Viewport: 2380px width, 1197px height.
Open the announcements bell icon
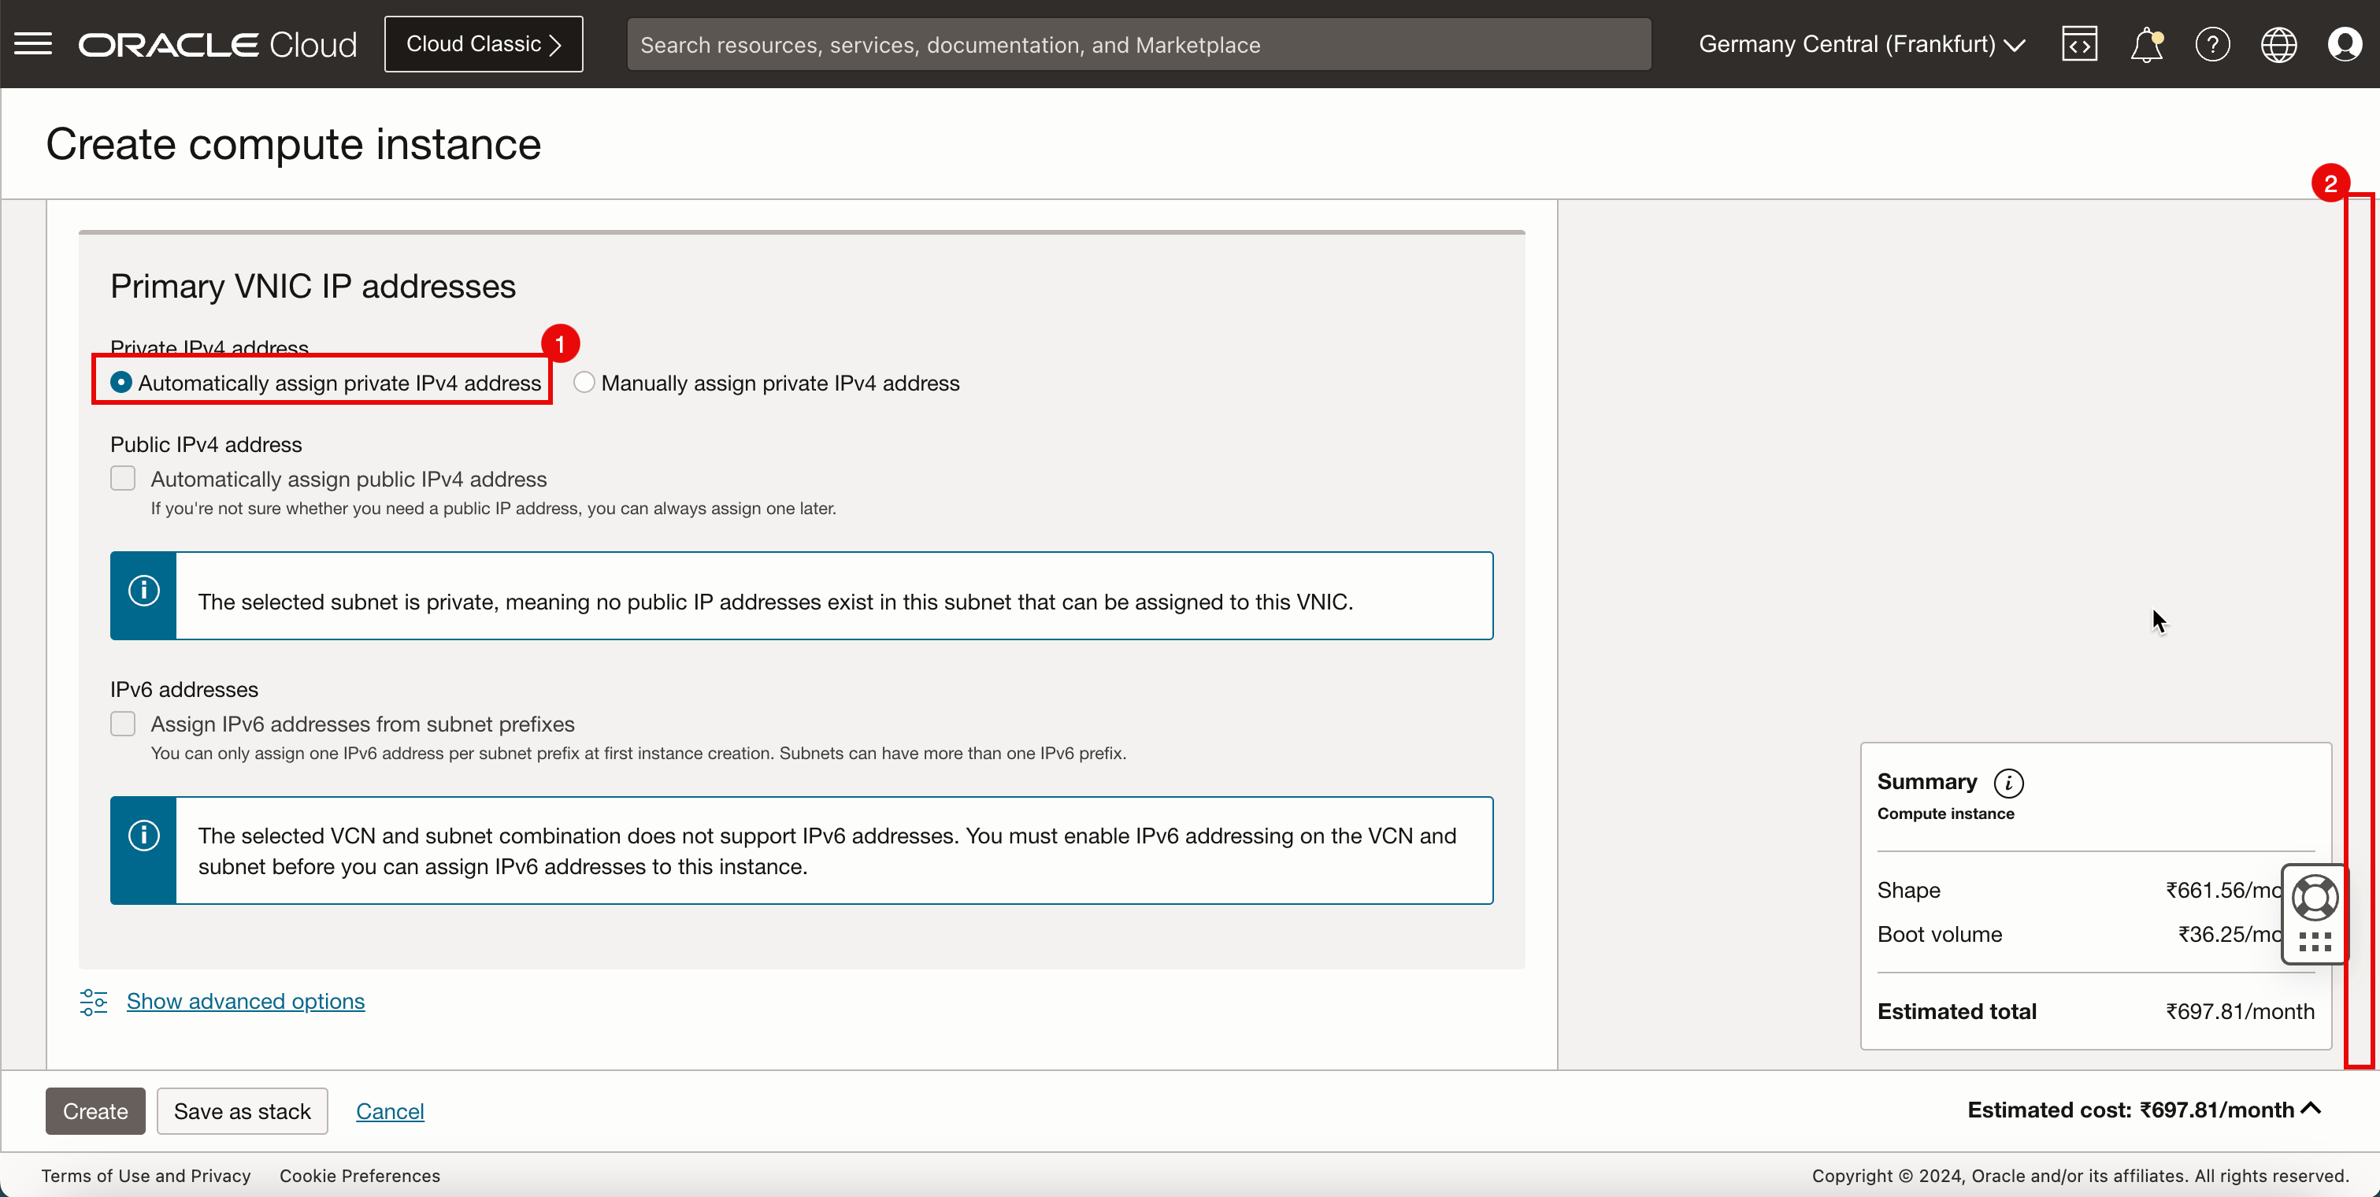(2145, 44)
